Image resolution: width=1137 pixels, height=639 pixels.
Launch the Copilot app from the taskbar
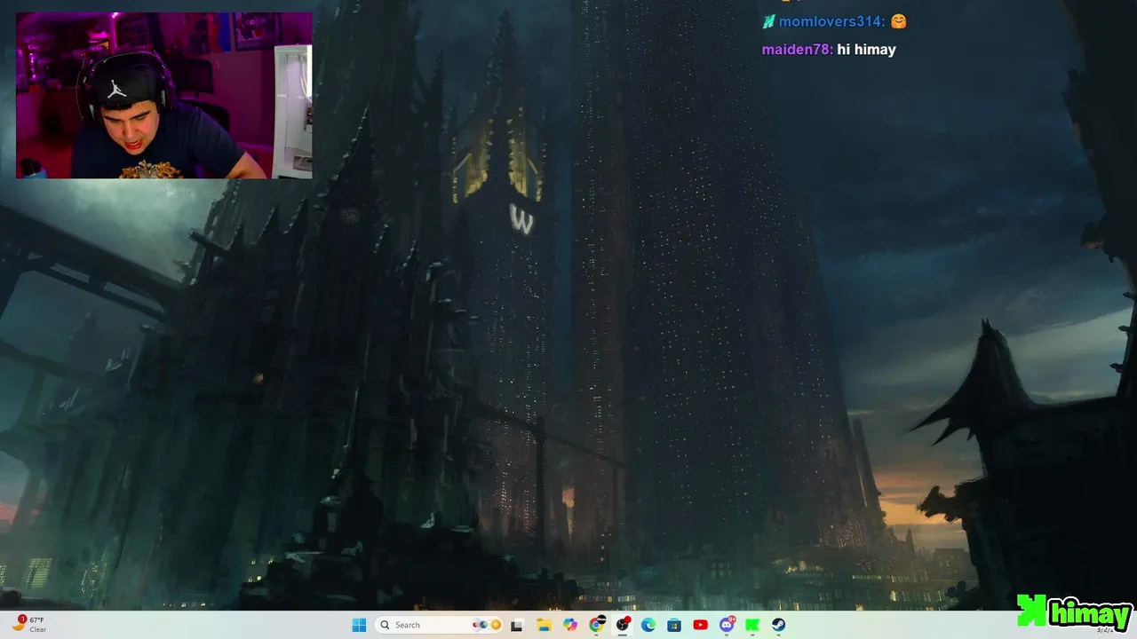click(x=570, y=625)
